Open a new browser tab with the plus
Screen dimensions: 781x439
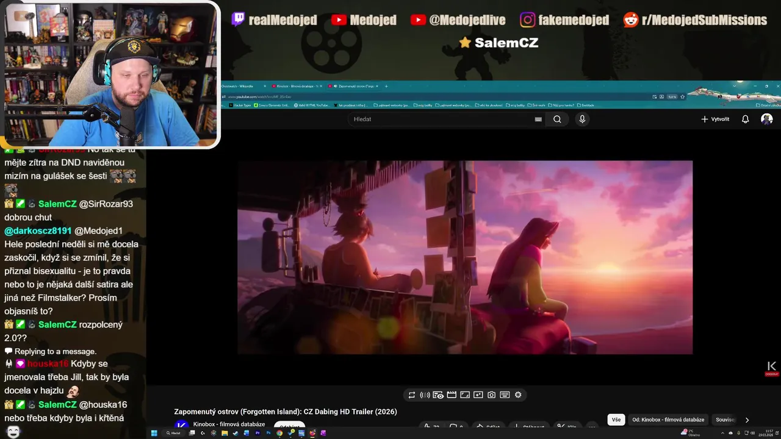click(386, 86)
